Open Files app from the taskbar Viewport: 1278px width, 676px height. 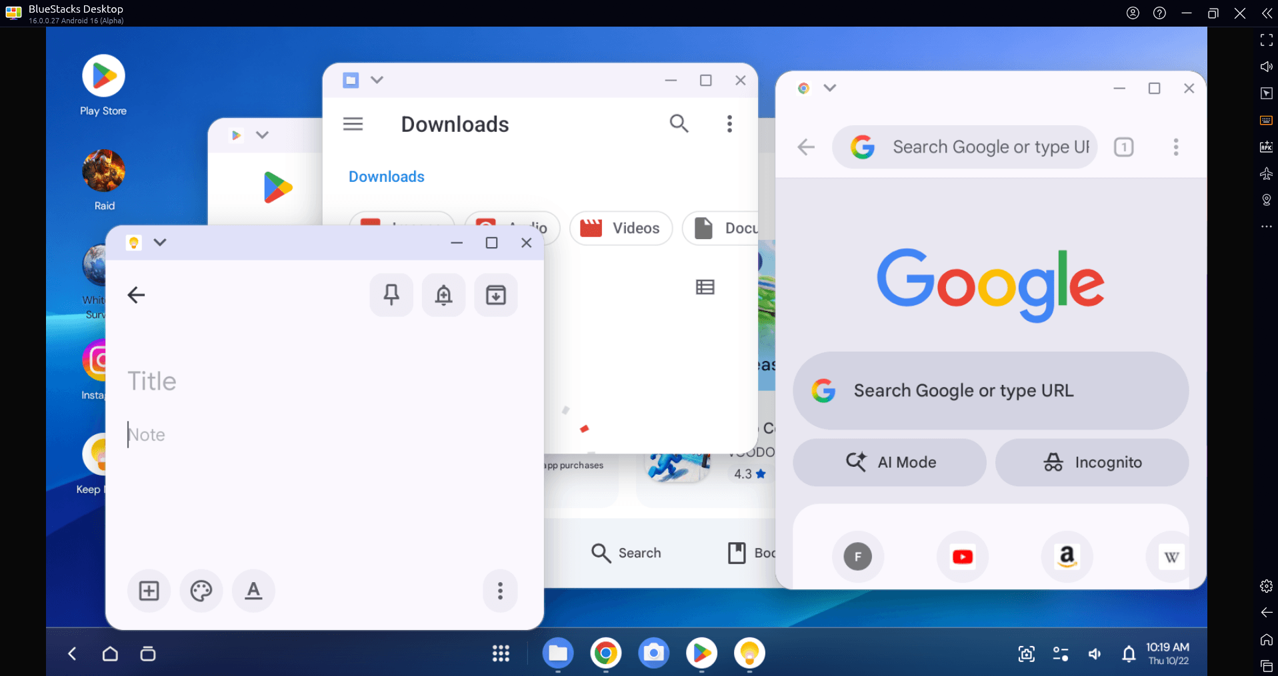[x=558, y=653]
